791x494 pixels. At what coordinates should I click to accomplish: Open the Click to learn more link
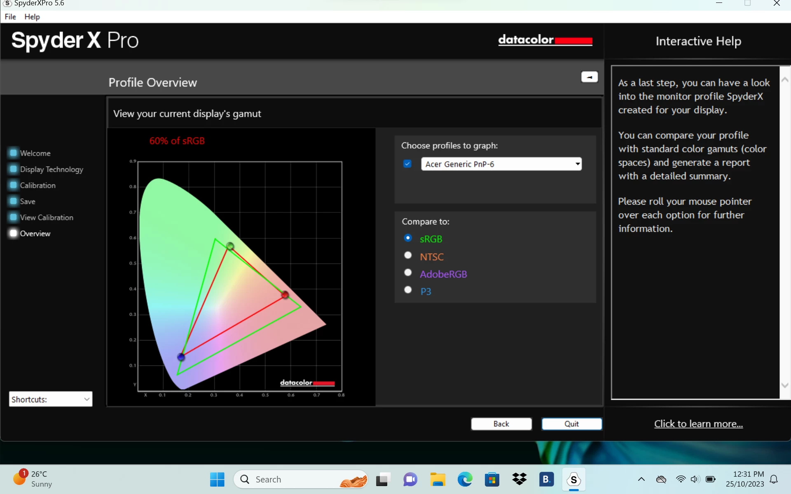pos(698,424)
